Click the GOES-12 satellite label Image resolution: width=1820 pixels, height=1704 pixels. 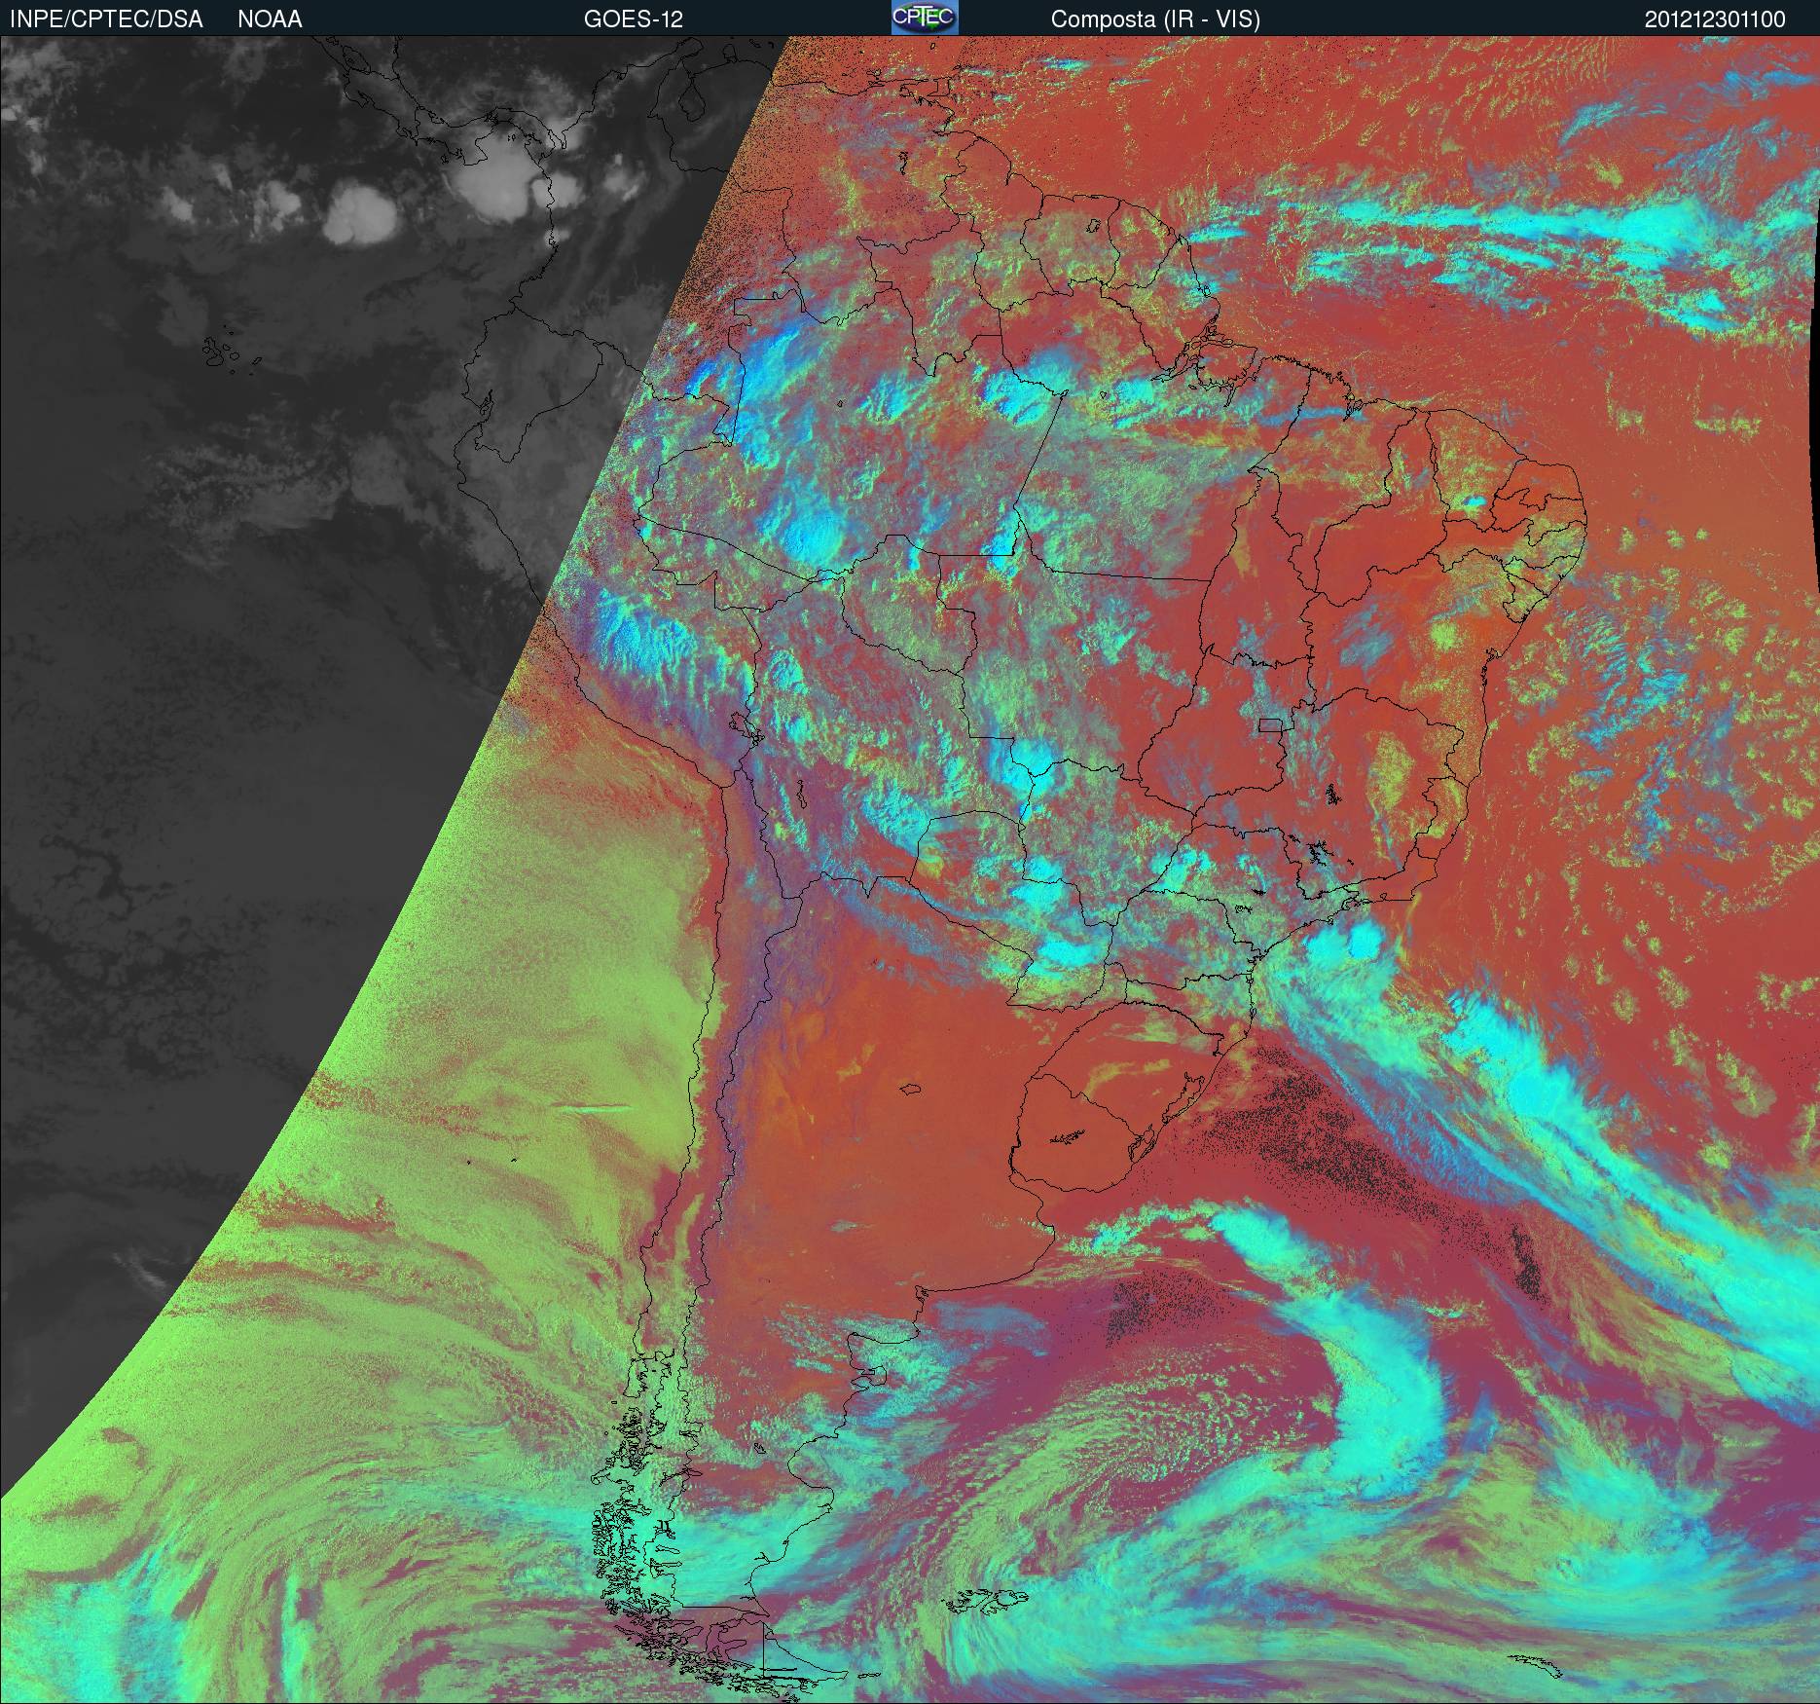pos(634,19)
